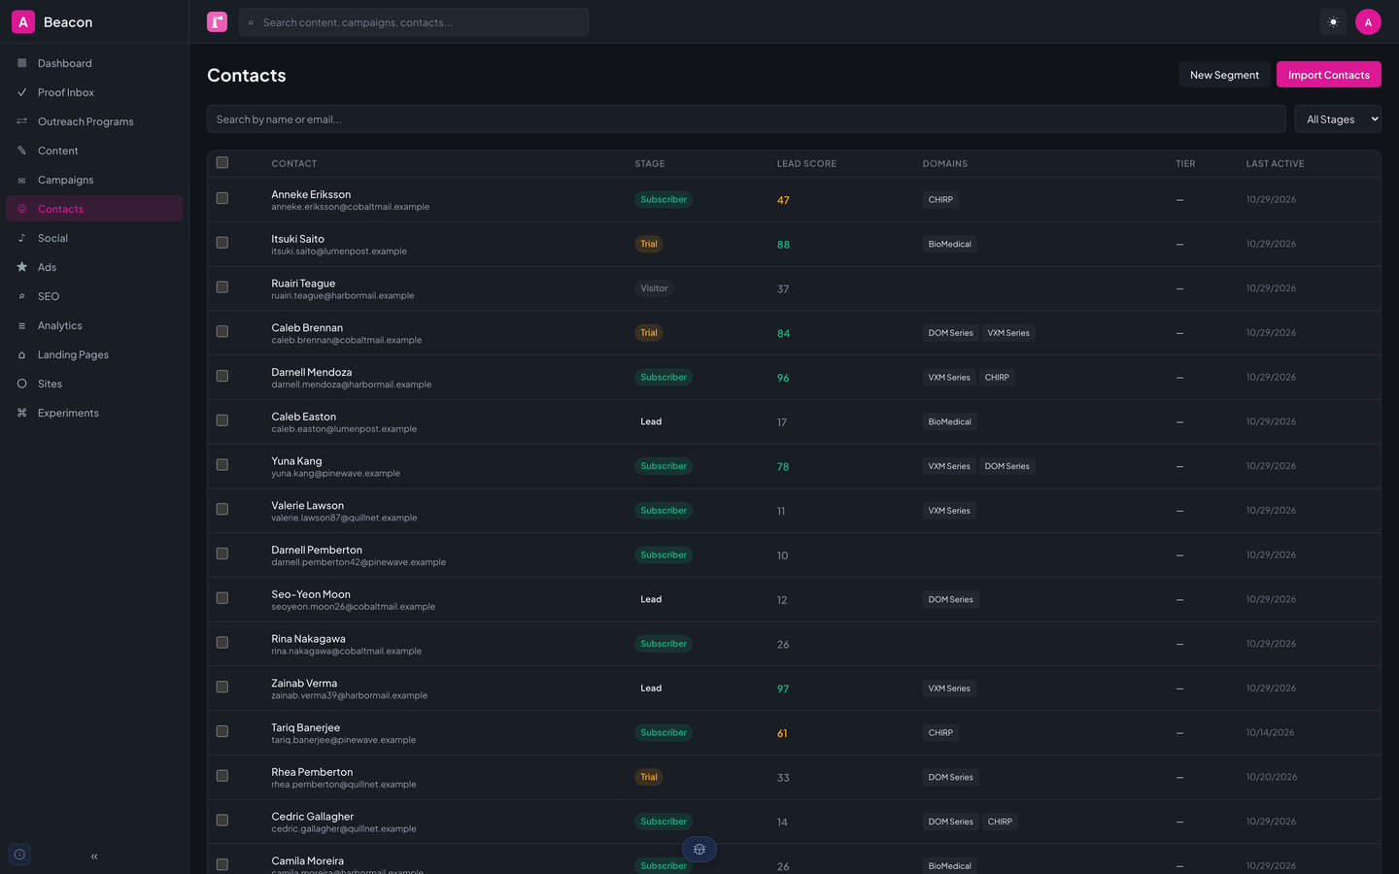This screenshot has height=874, width=1399.
Task: Click the search magnifier in top bar
Action: click(251, 22)
